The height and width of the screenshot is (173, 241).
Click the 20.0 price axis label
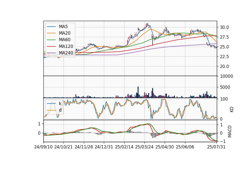click(x=224, y=66)
